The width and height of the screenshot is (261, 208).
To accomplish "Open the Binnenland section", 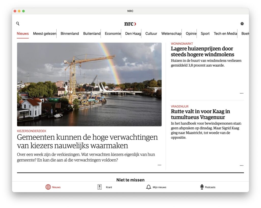I will click(x=70, y=33).
